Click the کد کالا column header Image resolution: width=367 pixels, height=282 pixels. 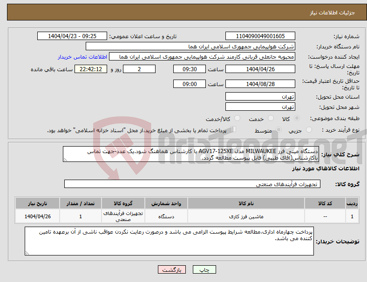point(325,203)
